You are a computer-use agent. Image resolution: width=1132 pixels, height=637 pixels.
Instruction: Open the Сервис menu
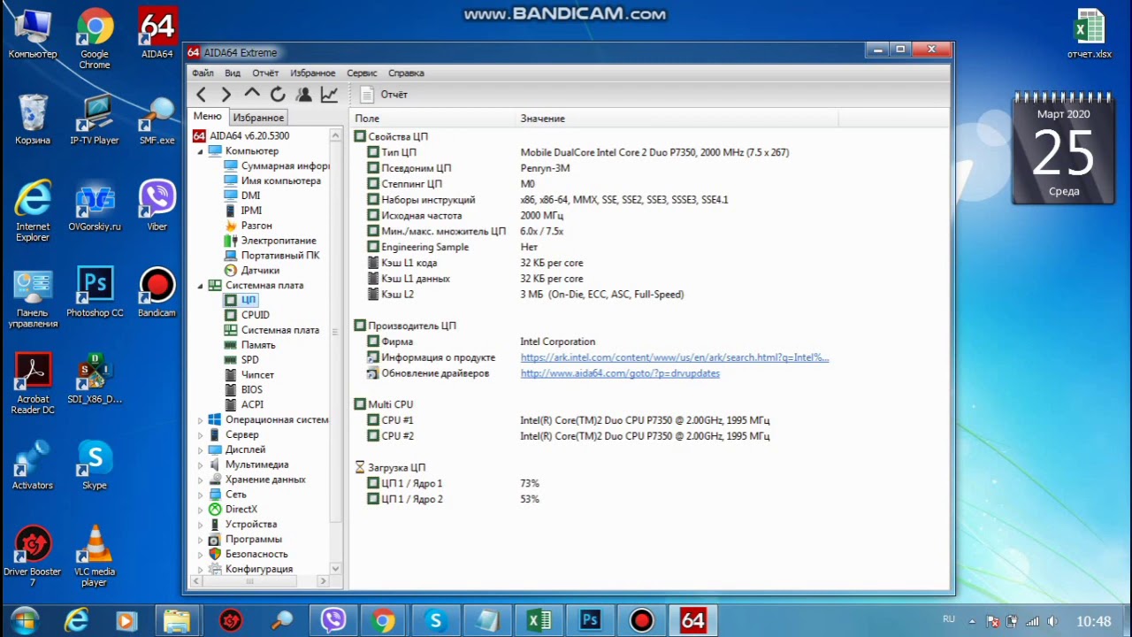pos(362,73)
